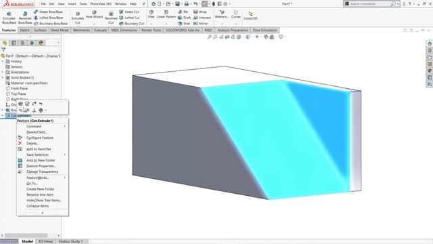Screen dimensions: 433x244
Task: Choose Swept Boss/Base in the ribbon
Action: coord(48,12)
